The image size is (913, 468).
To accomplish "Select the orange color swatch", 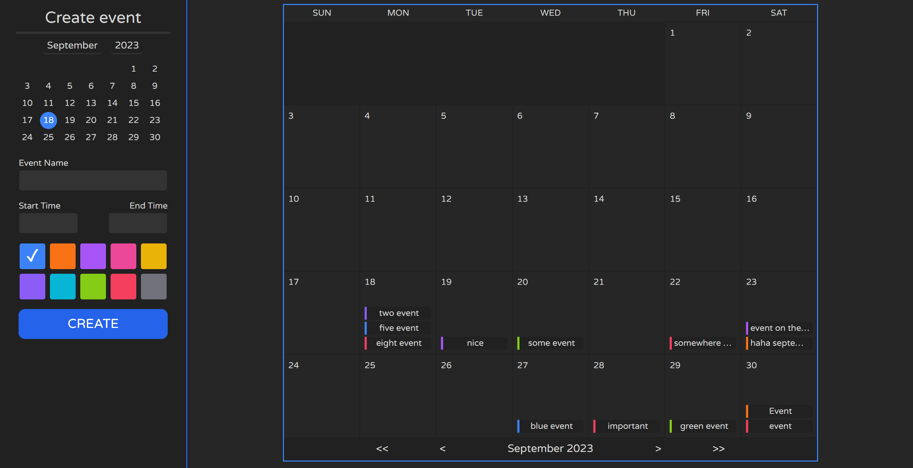I will 62,256.
